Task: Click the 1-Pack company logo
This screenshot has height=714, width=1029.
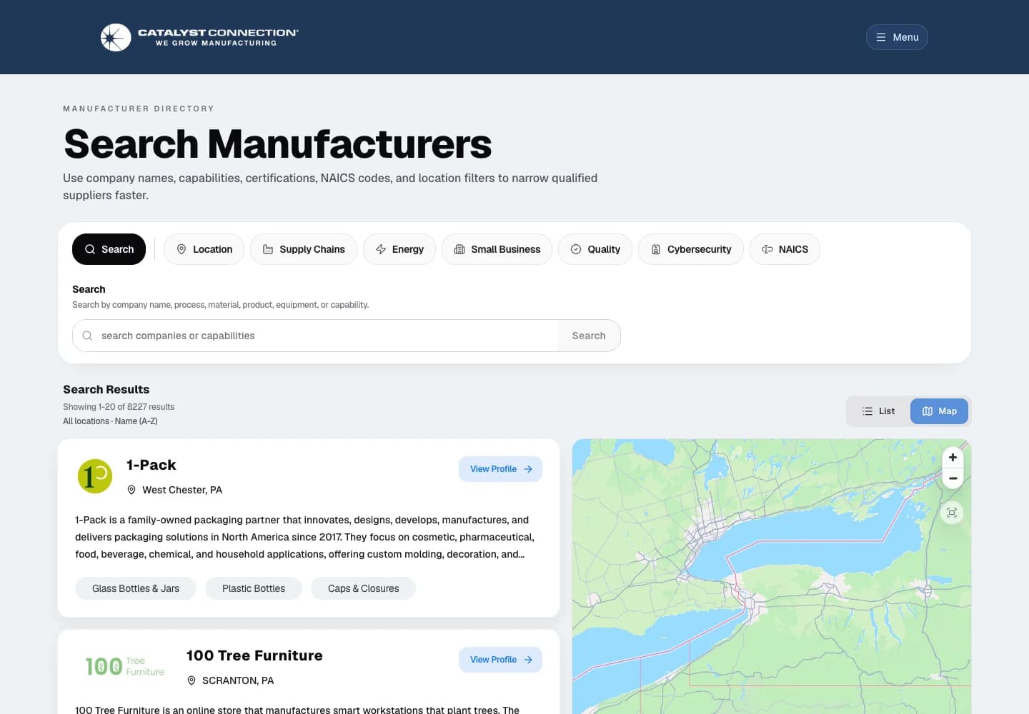Action: tap(95, 476)
